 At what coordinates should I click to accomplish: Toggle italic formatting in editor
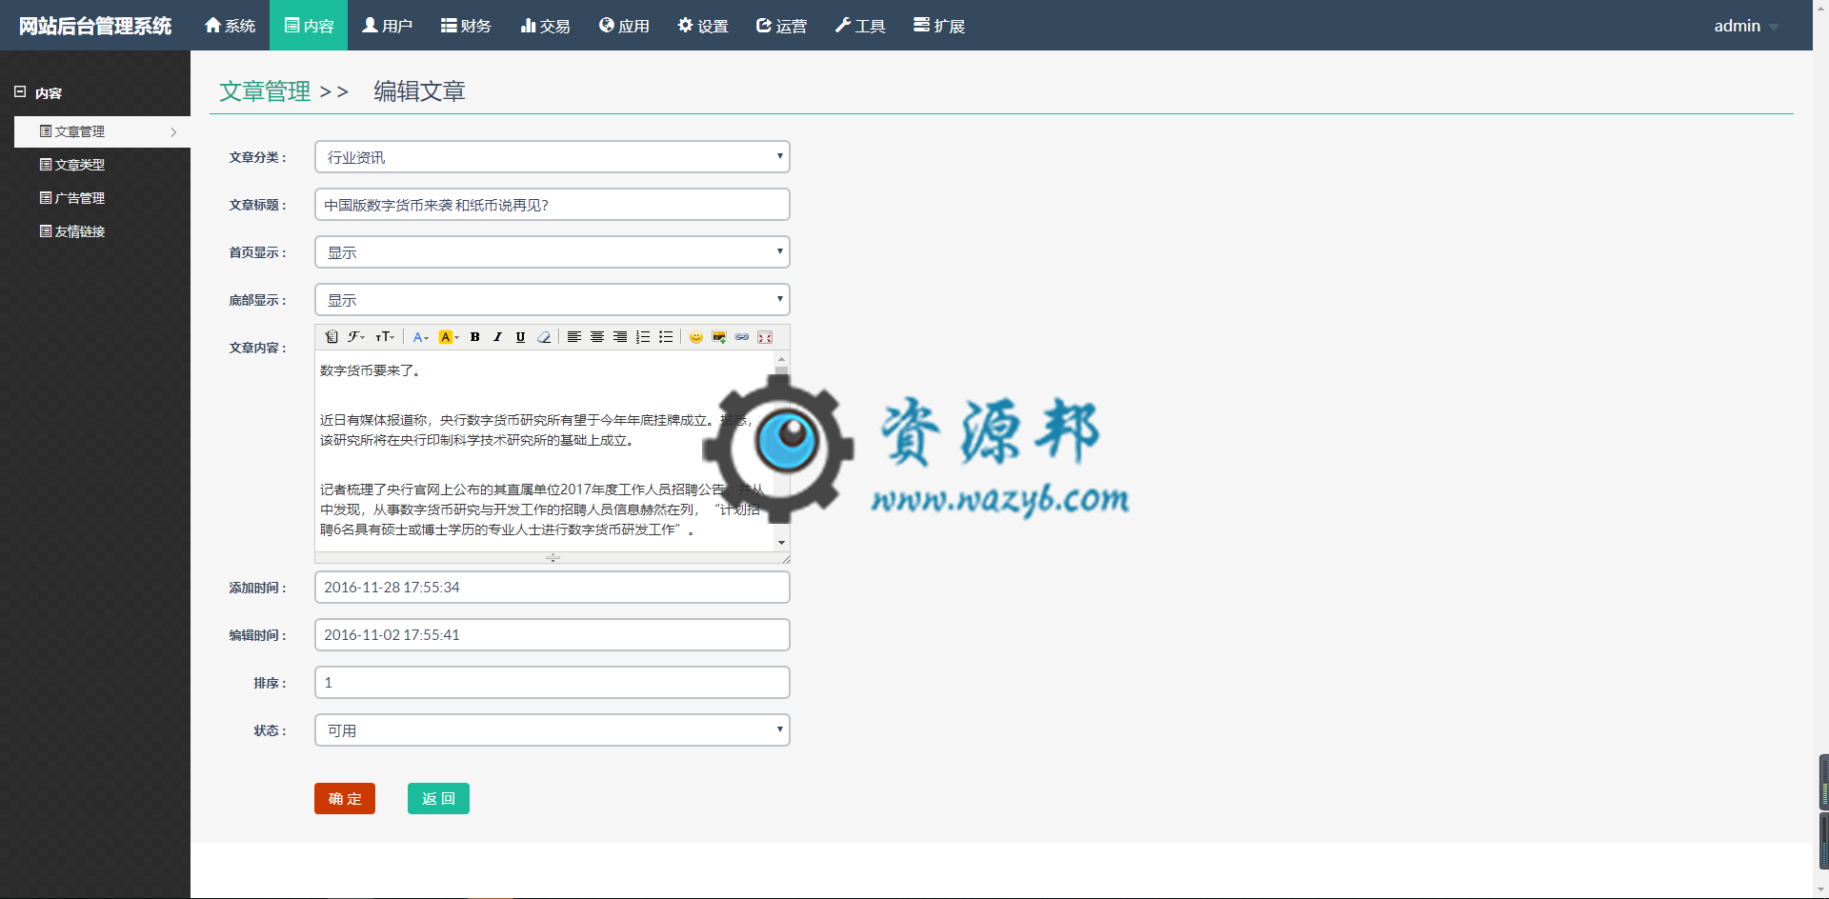(x=497, y=337)
